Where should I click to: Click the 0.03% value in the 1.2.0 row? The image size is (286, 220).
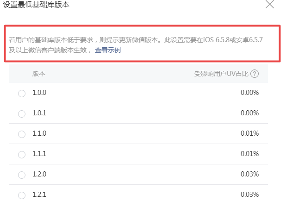click(250, 174)
